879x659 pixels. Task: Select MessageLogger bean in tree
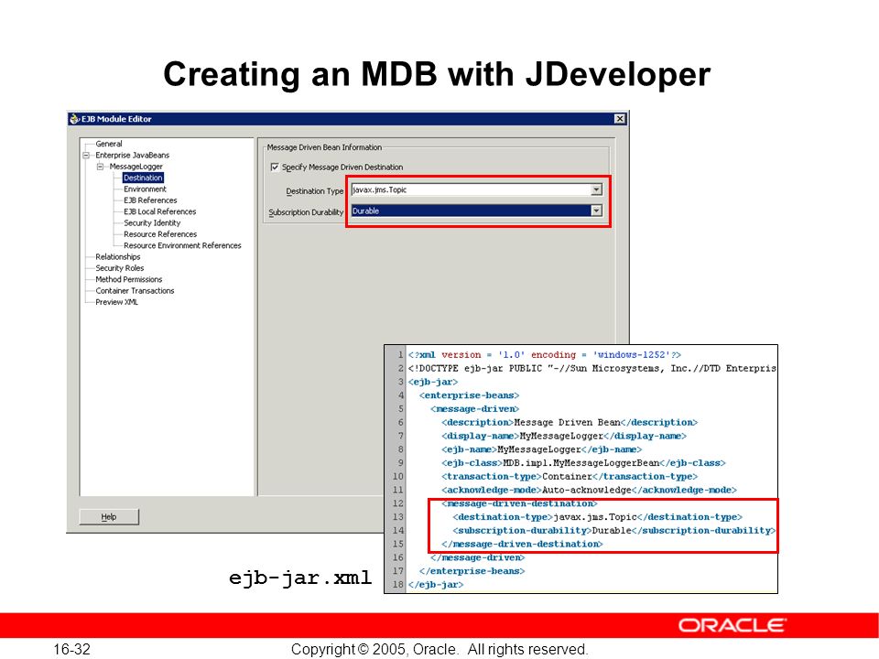click(136, 167)
